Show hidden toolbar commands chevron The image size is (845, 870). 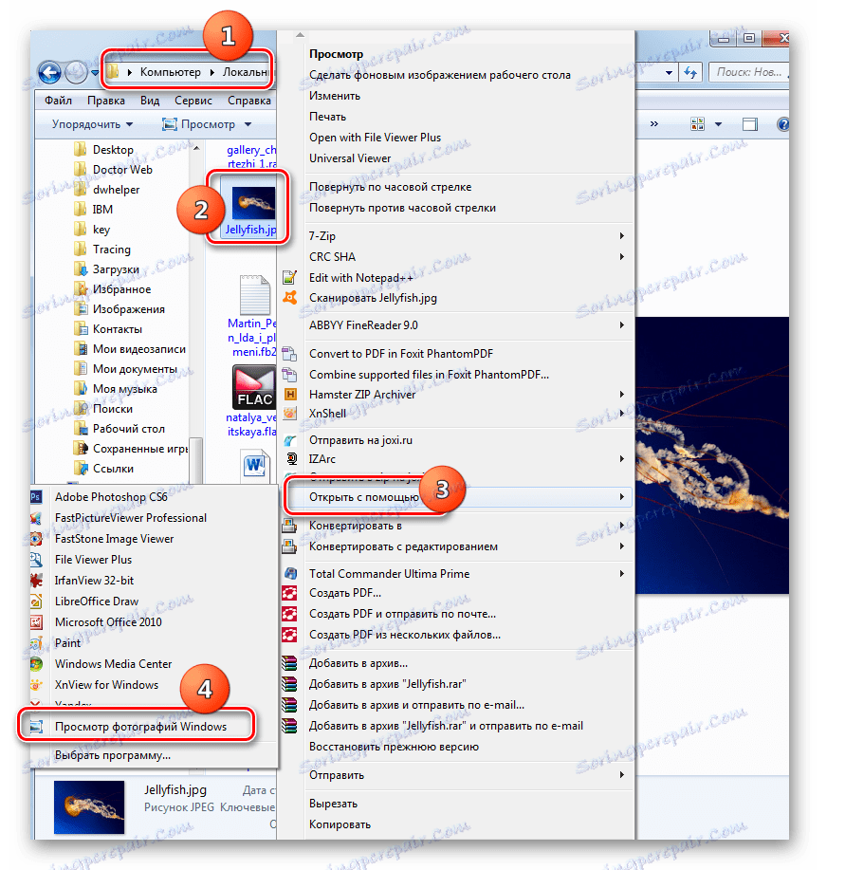pyautogui.click(x=654, y=123)
